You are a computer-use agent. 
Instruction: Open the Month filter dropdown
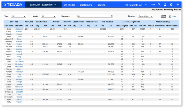tap(48, 16)
